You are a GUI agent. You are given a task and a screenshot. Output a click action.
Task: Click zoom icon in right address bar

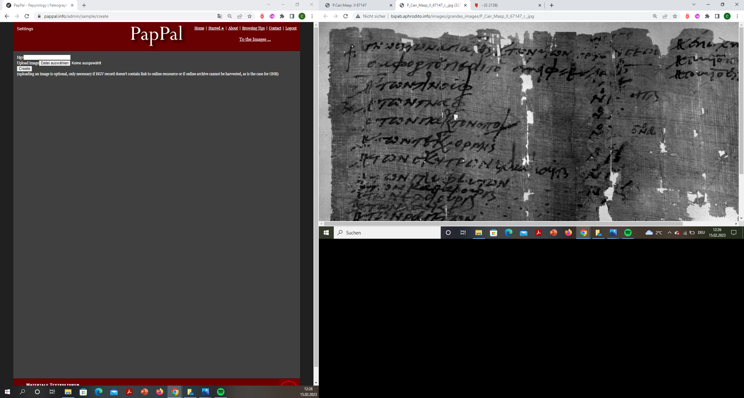(655, 16)
